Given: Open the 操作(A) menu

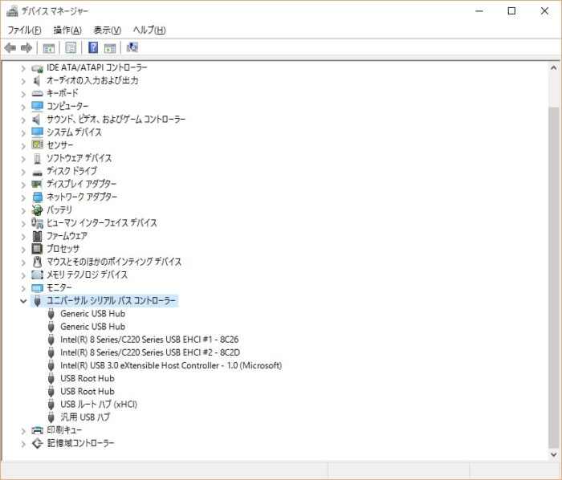Looking at the screenshot, I should [67, 30].
